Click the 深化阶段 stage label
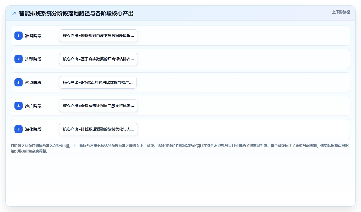The image size is (361, 212). pos(33,129)
